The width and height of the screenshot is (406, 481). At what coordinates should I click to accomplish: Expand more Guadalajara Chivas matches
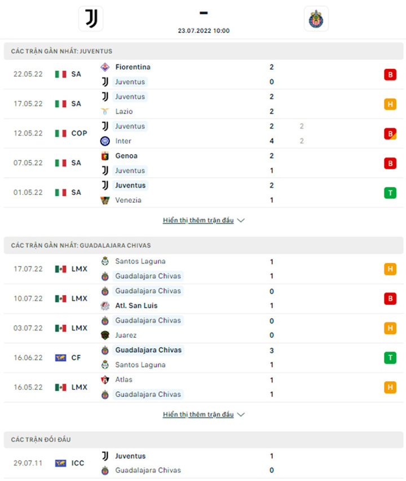click(x=198, y=414)
